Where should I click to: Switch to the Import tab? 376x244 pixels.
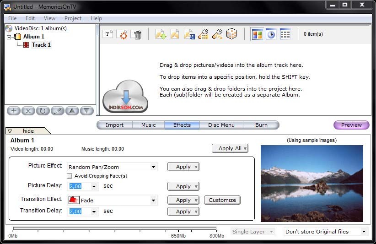point(115,125)
